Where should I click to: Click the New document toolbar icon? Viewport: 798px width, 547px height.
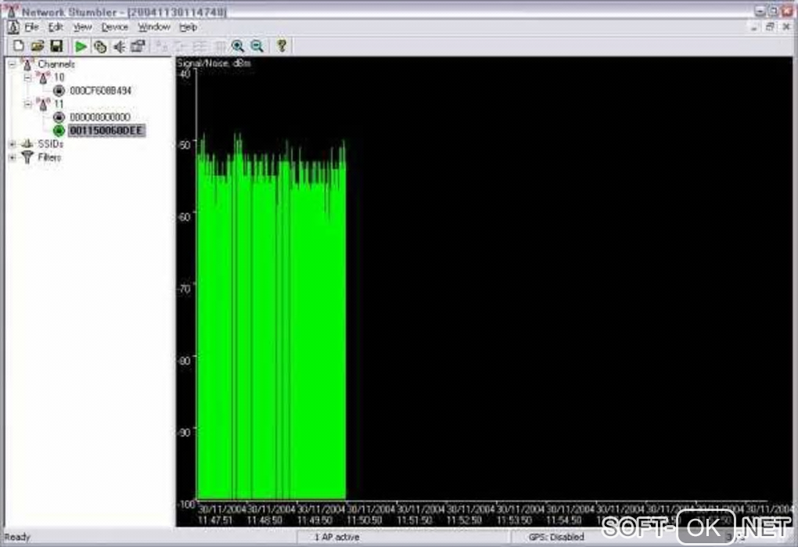click(x=19, y=46)
